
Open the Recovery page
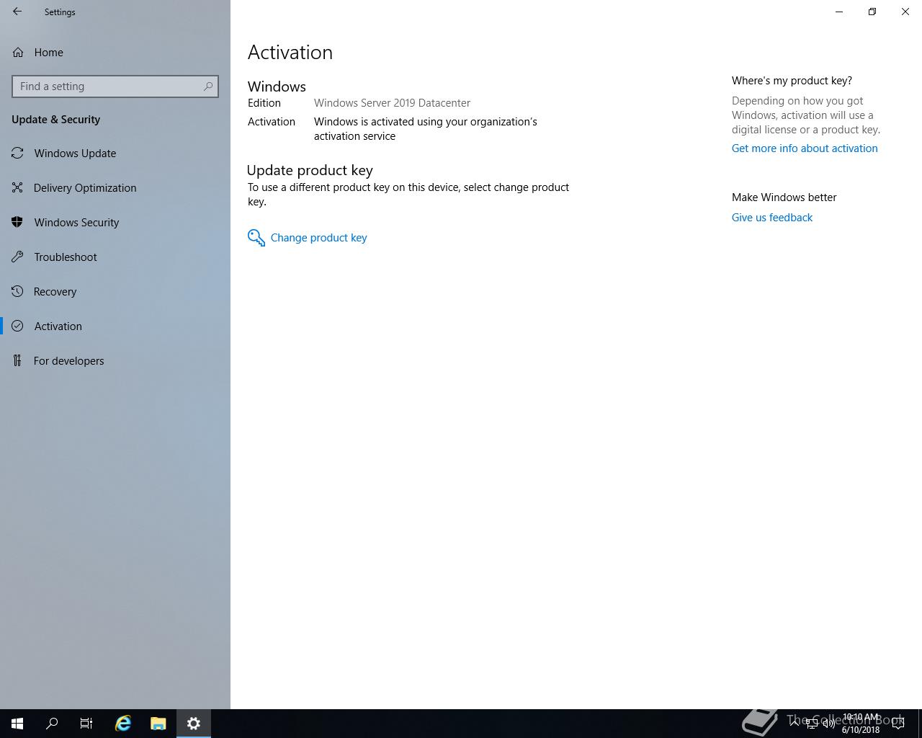coord(115,292)
